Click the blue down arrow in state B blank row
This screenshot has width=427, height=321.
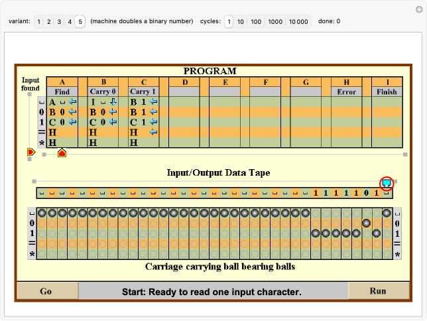(113, 101)
